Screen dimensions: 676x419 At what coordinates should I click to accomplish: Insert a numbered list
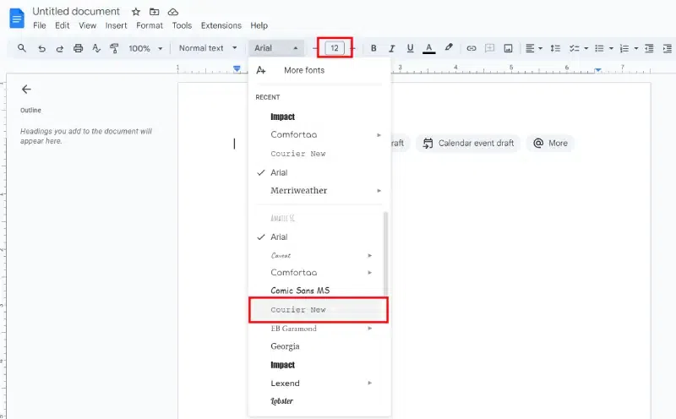point(624,48)
